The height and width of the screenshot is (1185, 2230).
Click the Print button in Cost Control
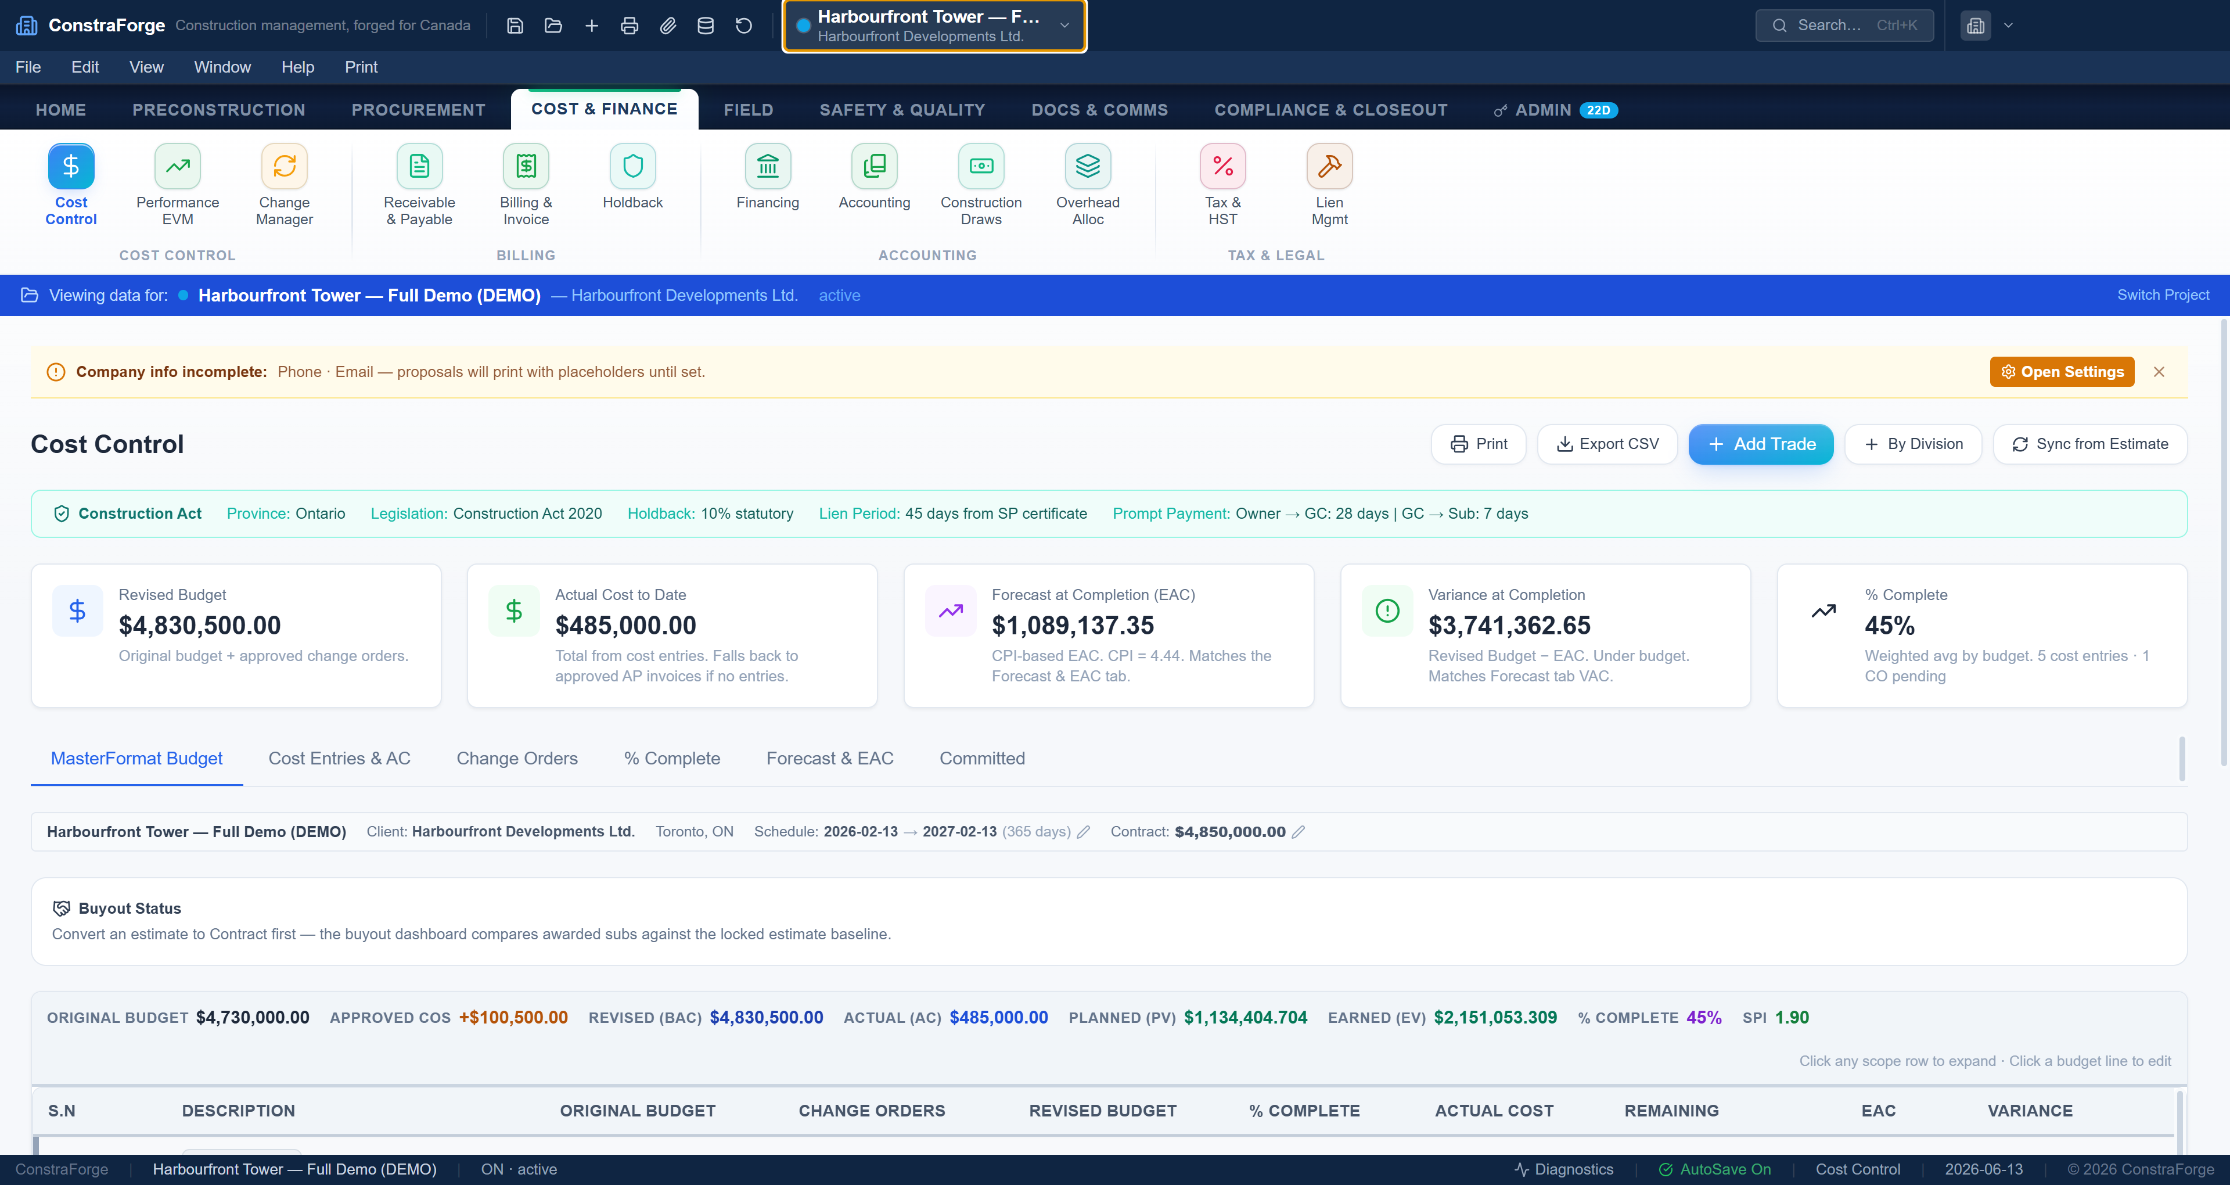click(x=1478, y=444)
